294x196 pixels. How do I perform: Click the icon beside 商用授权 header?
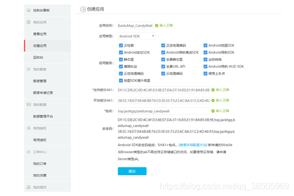pyautogui.click(x=29, y=128)
